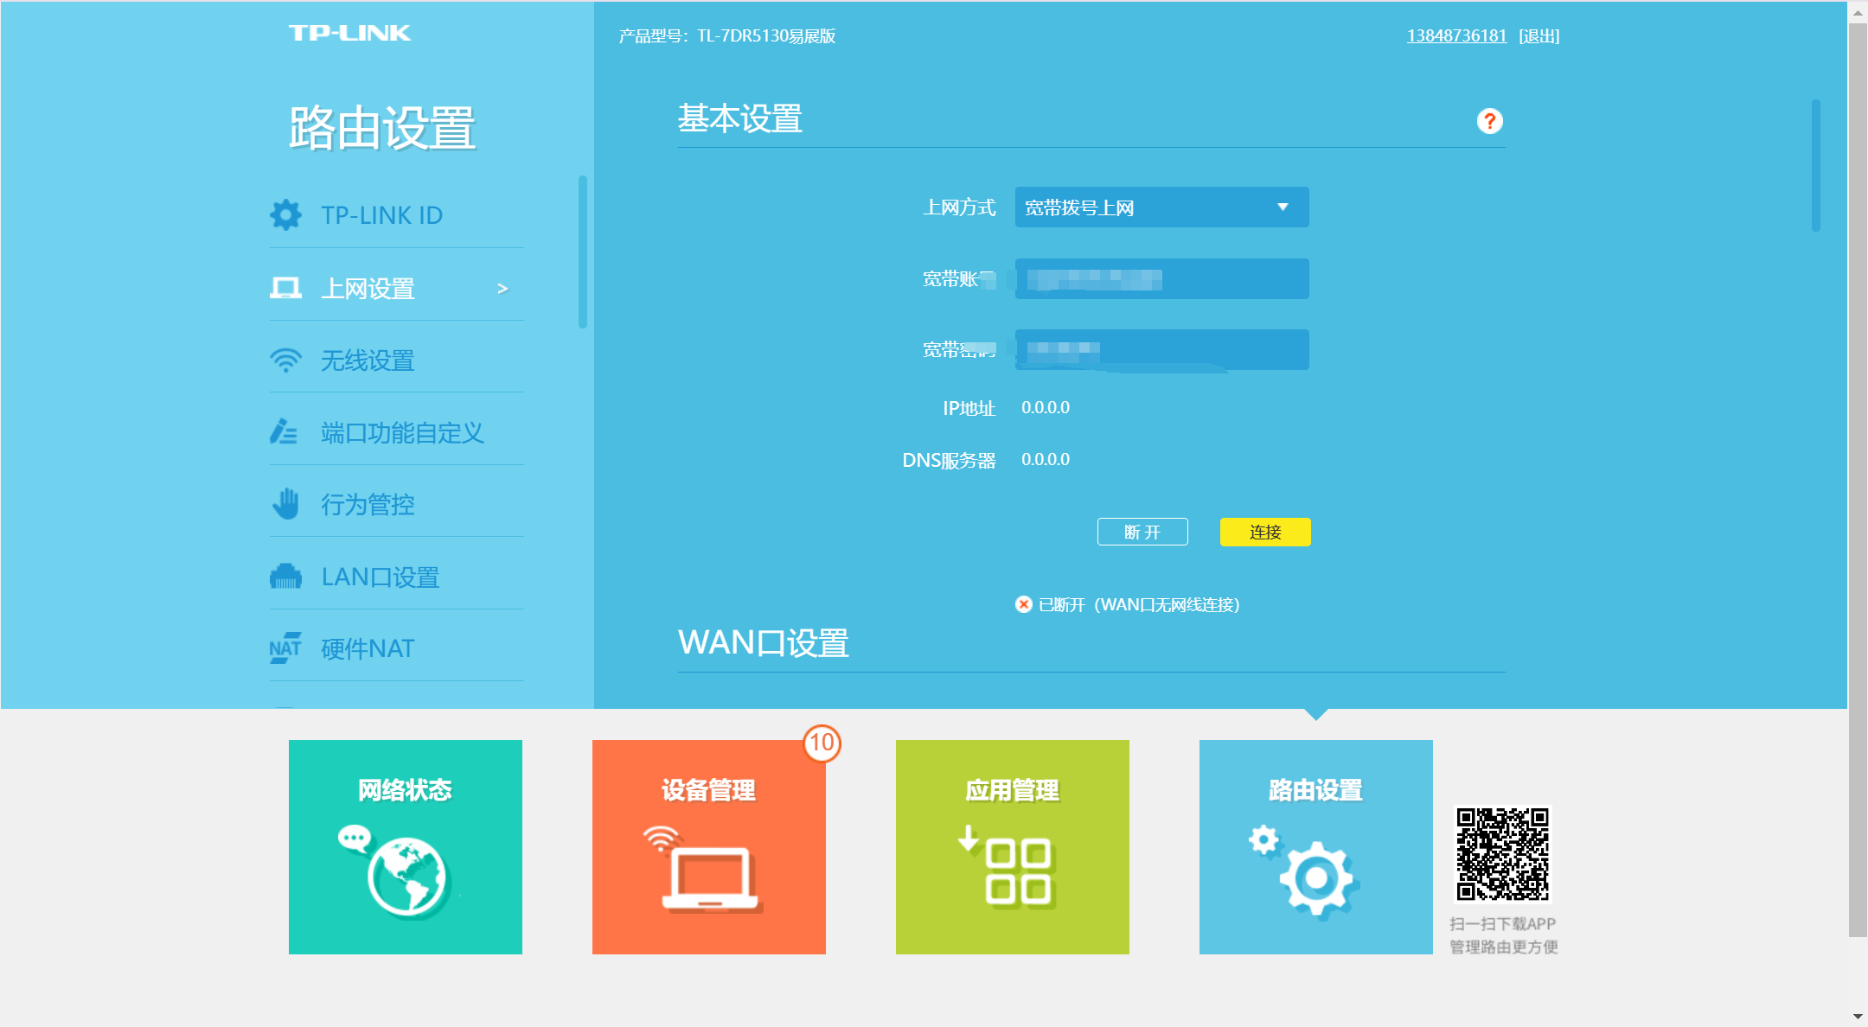Expand the 上网设置 menu arrow

point(502,289)
